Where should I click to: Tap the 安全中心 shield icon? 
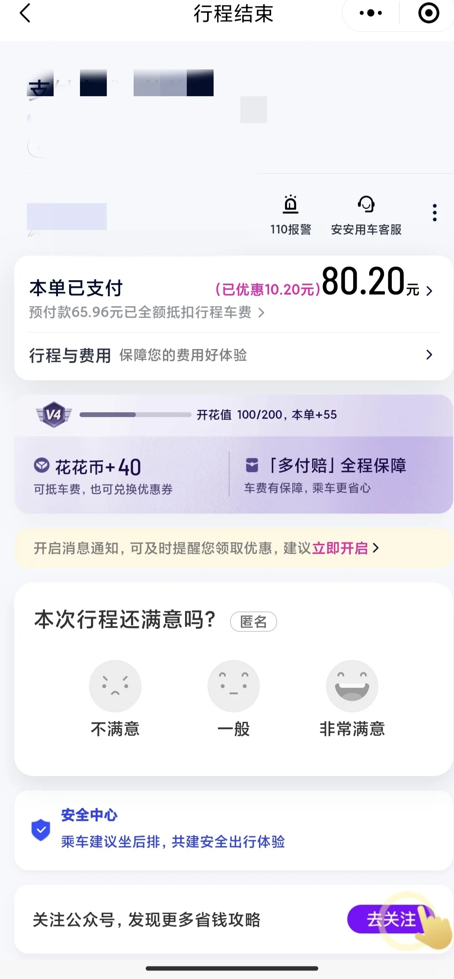tap(41, 830)
